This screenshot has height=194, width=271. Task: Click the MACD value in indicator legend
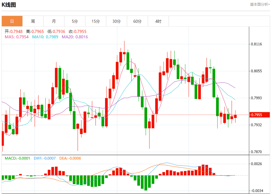(x=18, y=158)
